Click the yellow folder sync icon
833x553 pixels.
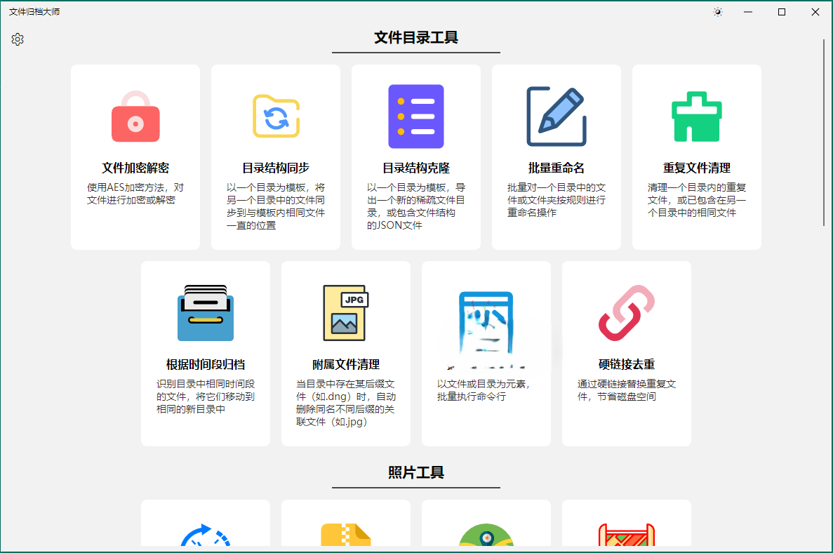[x=276, y=116]
